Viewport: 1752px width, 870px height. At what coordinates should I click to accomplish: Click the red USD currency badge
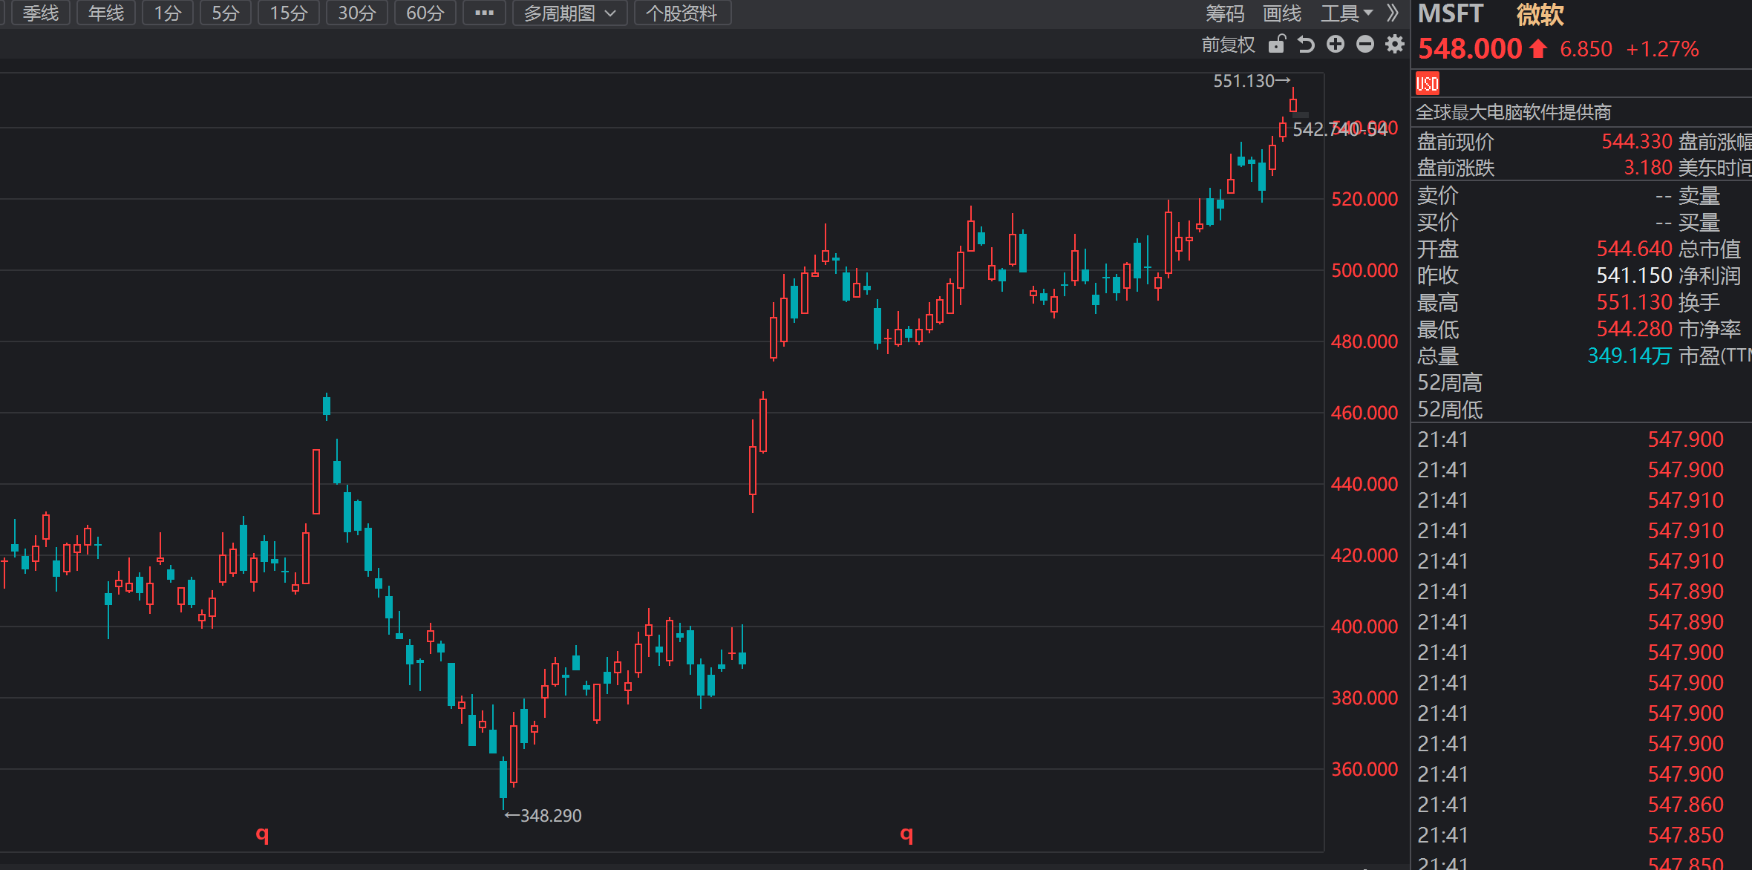click(x=1428, y=83)
